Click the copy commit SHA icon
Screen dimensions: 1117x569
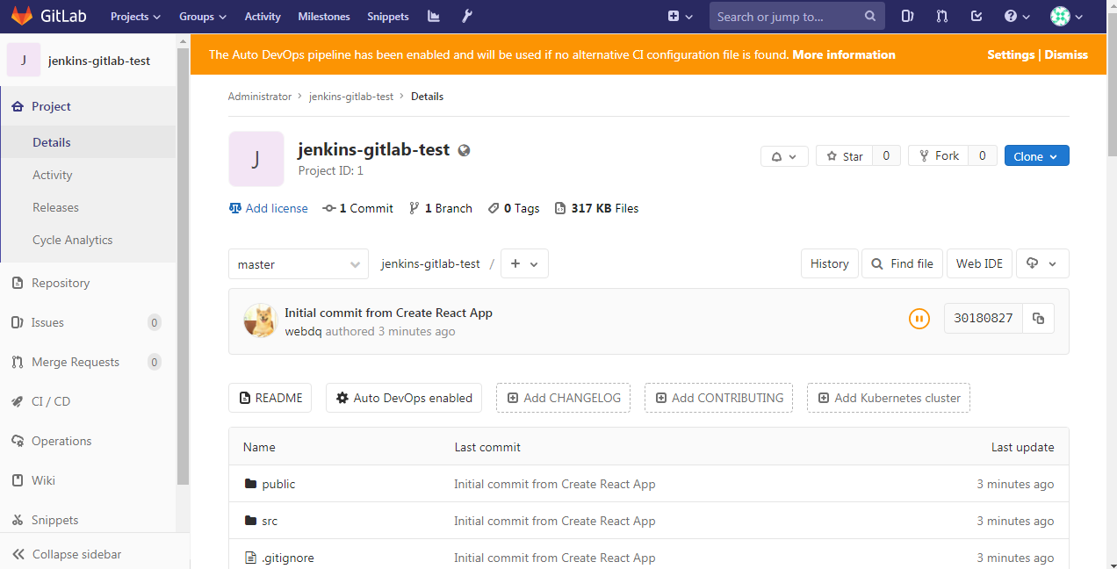point(1038,318)
